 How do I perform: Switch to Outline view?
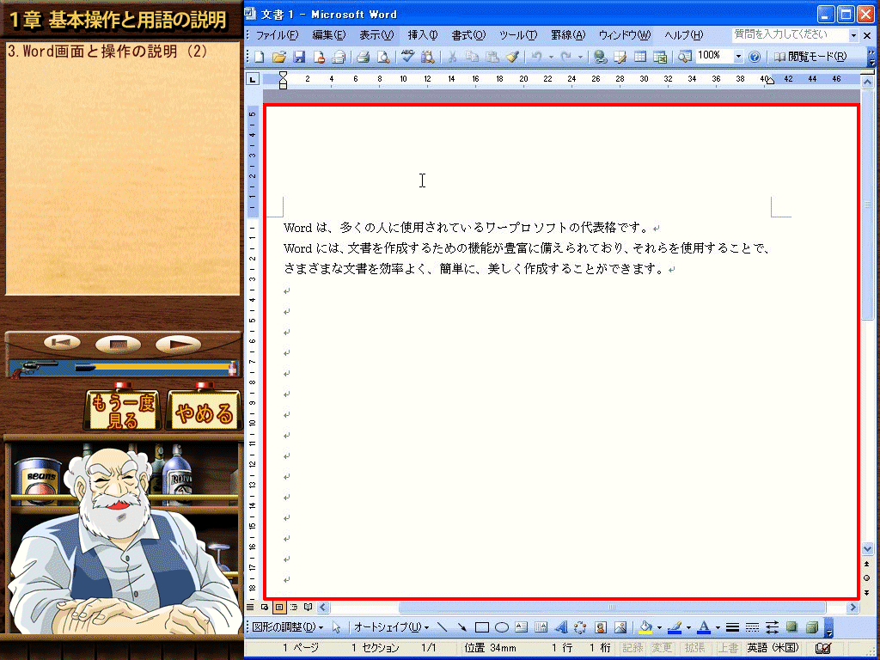(294, 607)
